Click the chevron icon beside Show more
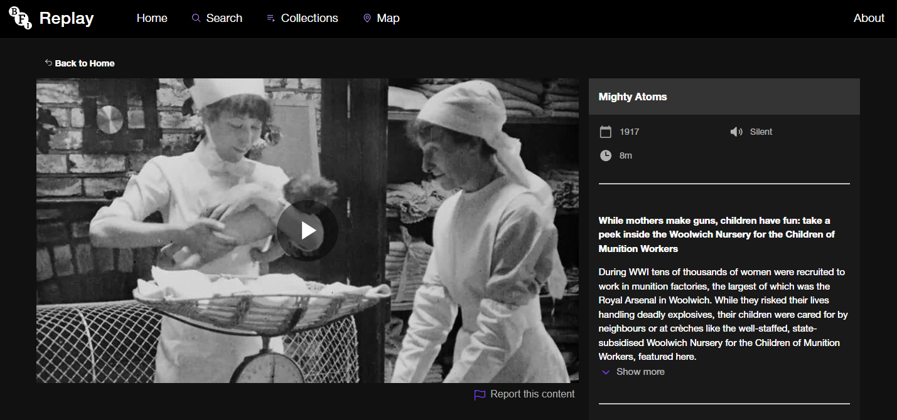Viewport: 897px width, 420px height. pos(606,372)
